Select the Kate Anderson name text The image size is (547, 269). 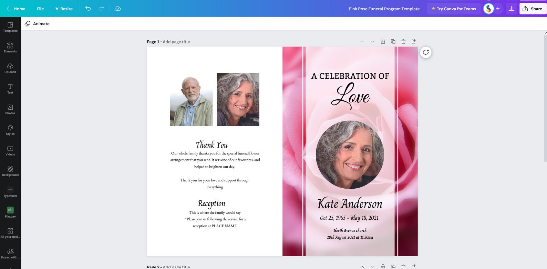pyautogui.click(x=350, y=203)
